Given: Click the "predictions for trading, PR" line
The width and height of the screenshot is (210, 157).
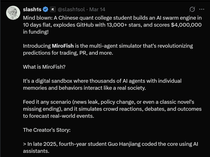Looking at the screenshot, I should [x=59, y=53].
